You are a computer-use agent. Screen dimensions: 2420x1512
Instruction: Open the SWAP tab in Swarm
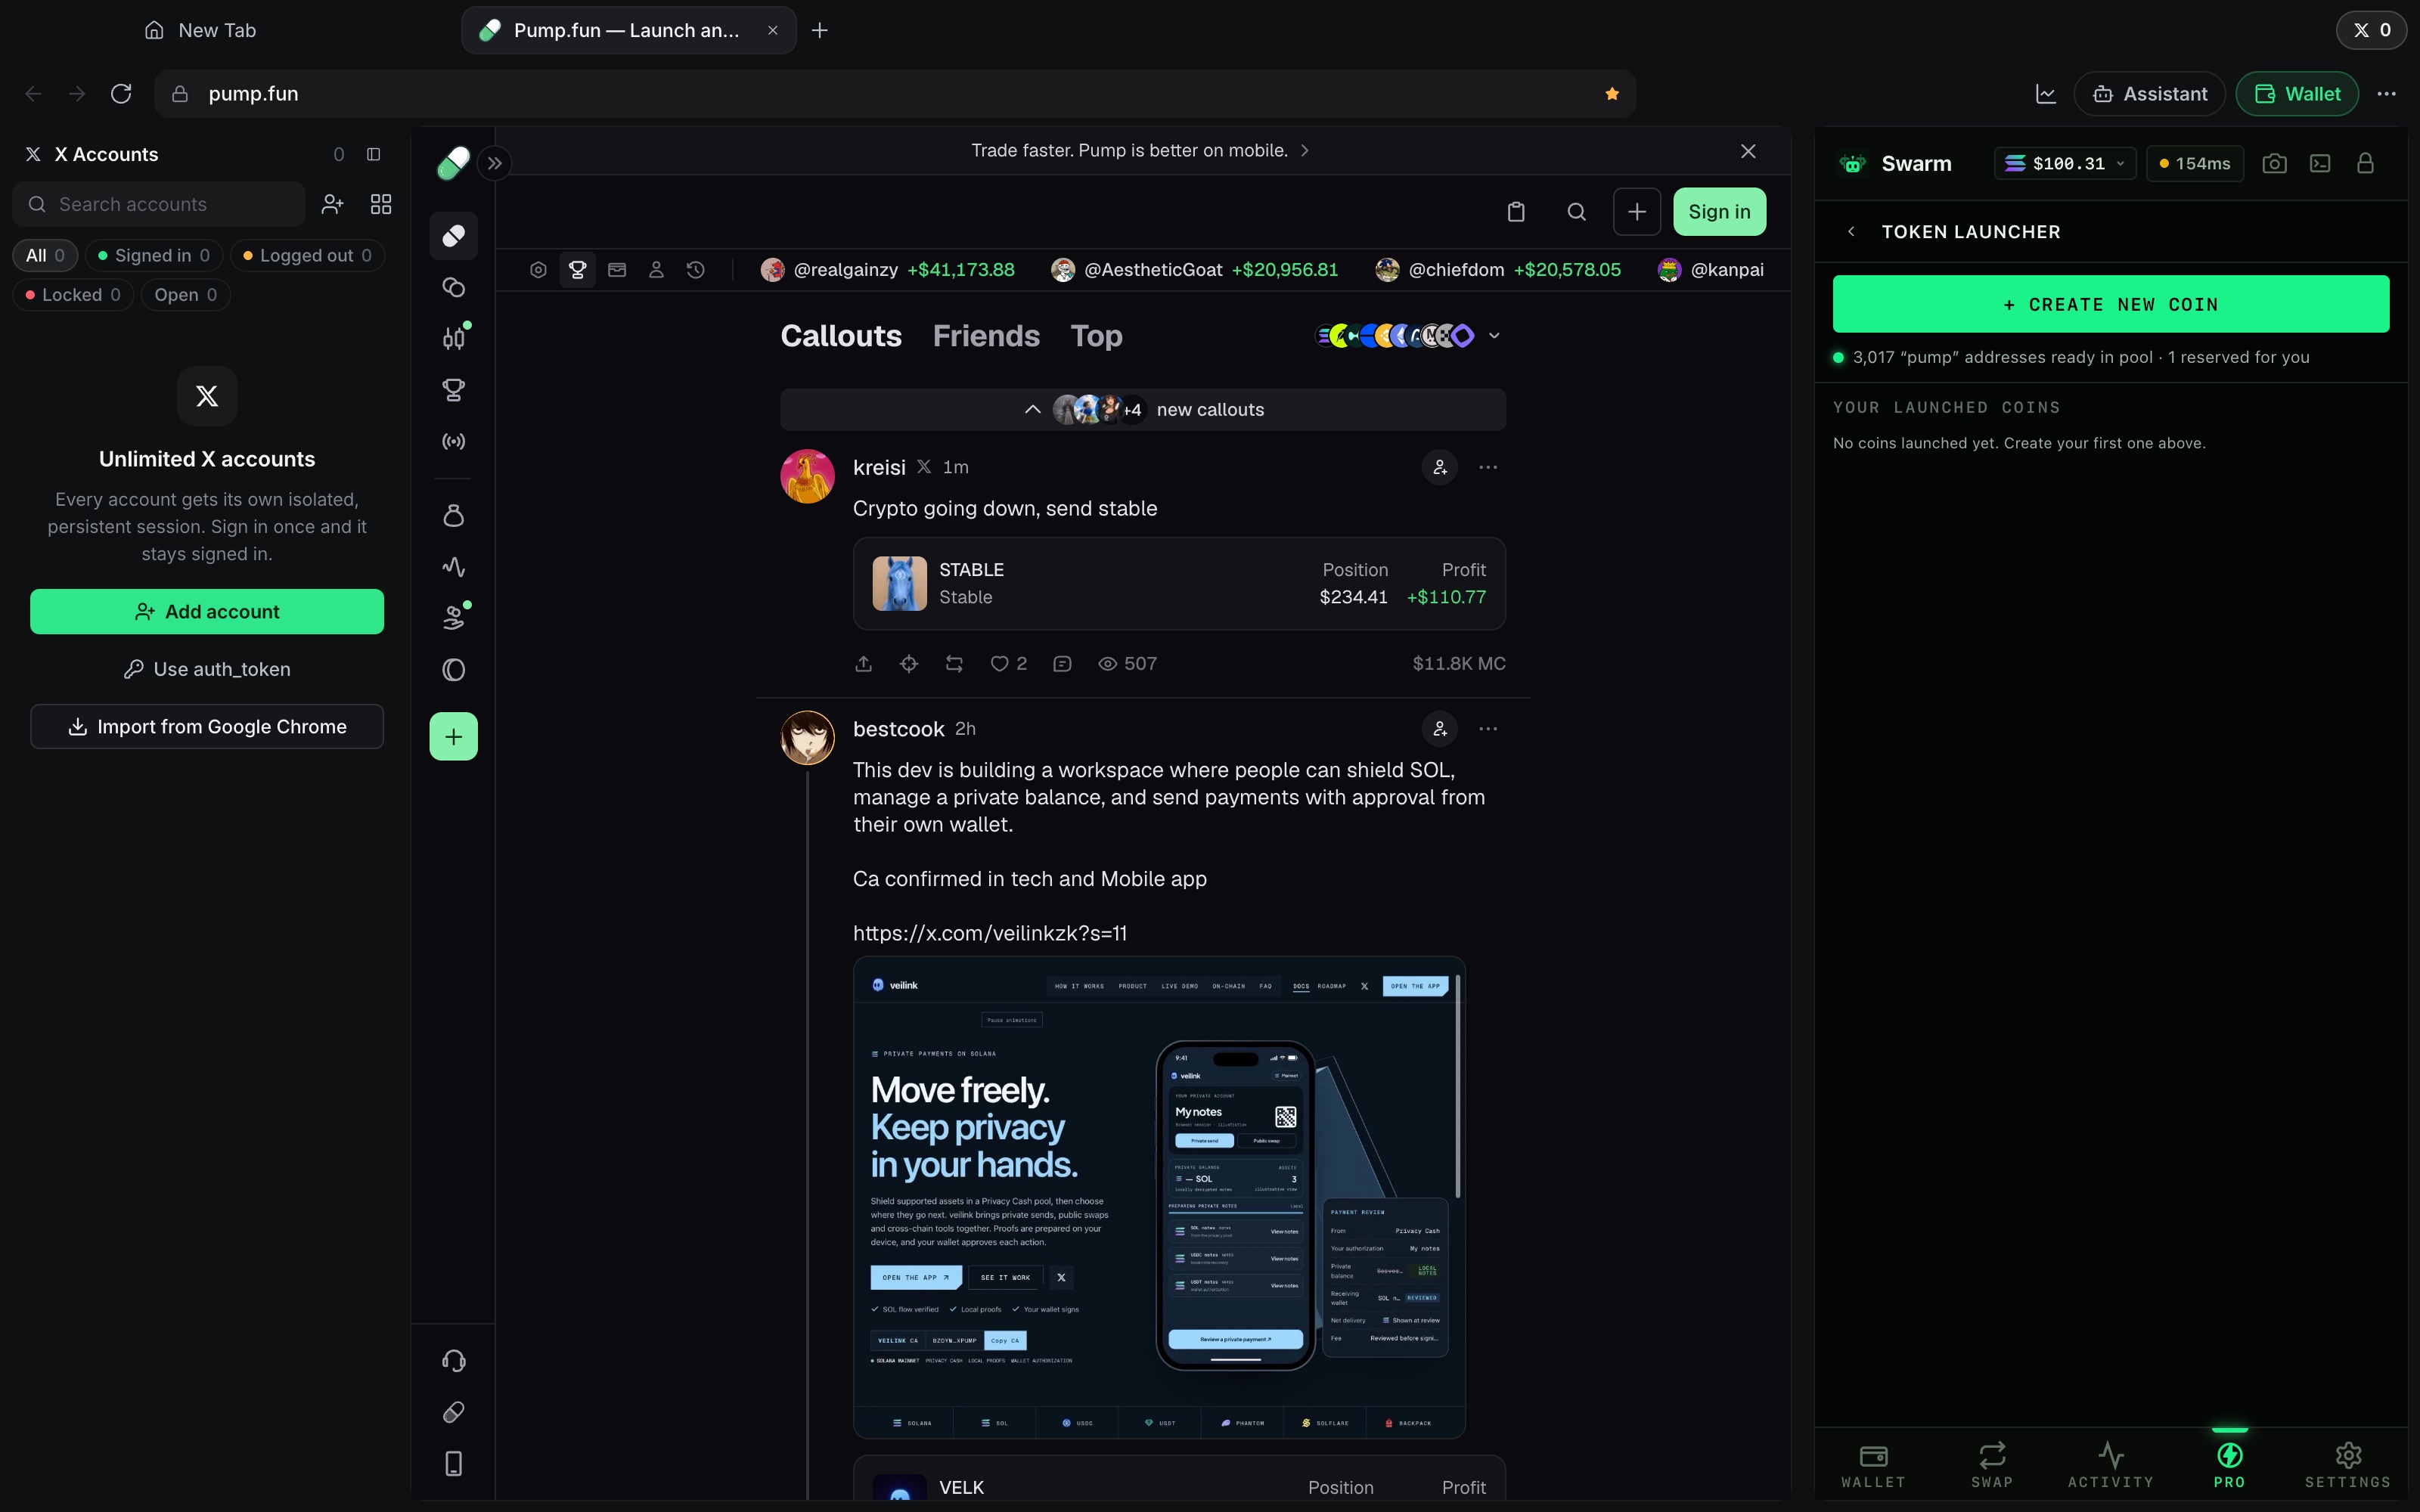1992,1465
